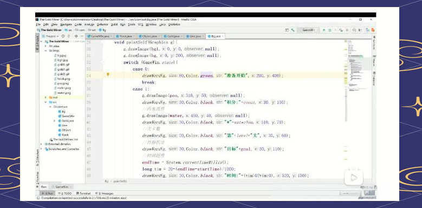Open the run configuration GameWin dropdown
Screen dimensions: 422x208
click(308, 30)
